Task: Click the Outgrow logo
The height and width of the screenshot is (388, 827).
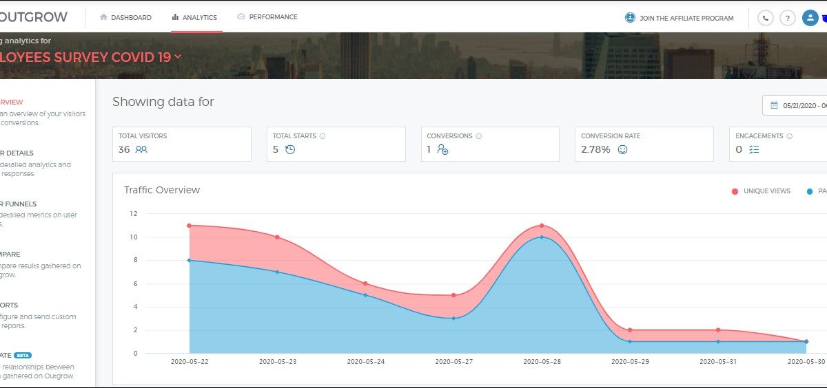Action: 33,17
